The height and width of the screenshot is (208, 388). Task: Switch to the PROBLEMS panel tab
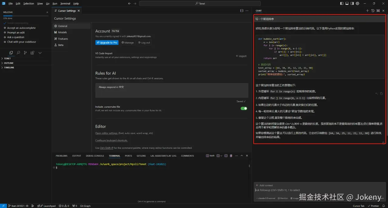(x=62, y=156)
